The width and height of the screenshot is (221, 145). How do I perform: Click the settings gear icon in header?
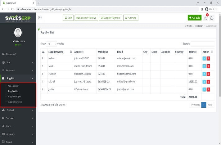click(212, 18)
